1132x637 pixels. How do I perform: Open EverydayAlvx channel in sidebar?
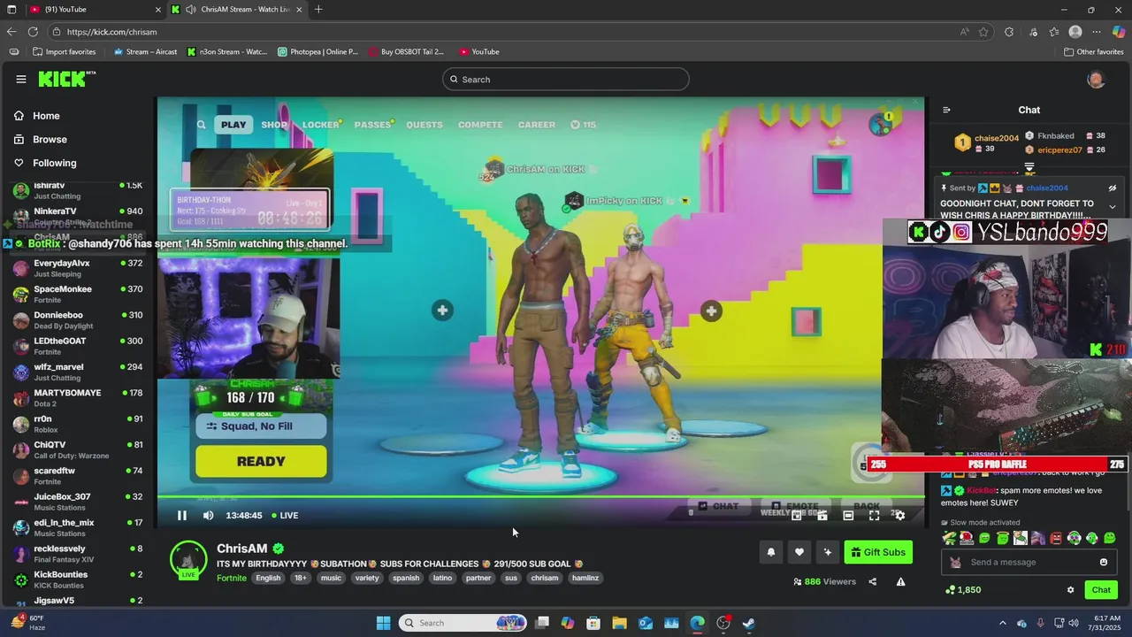point(78,268)
